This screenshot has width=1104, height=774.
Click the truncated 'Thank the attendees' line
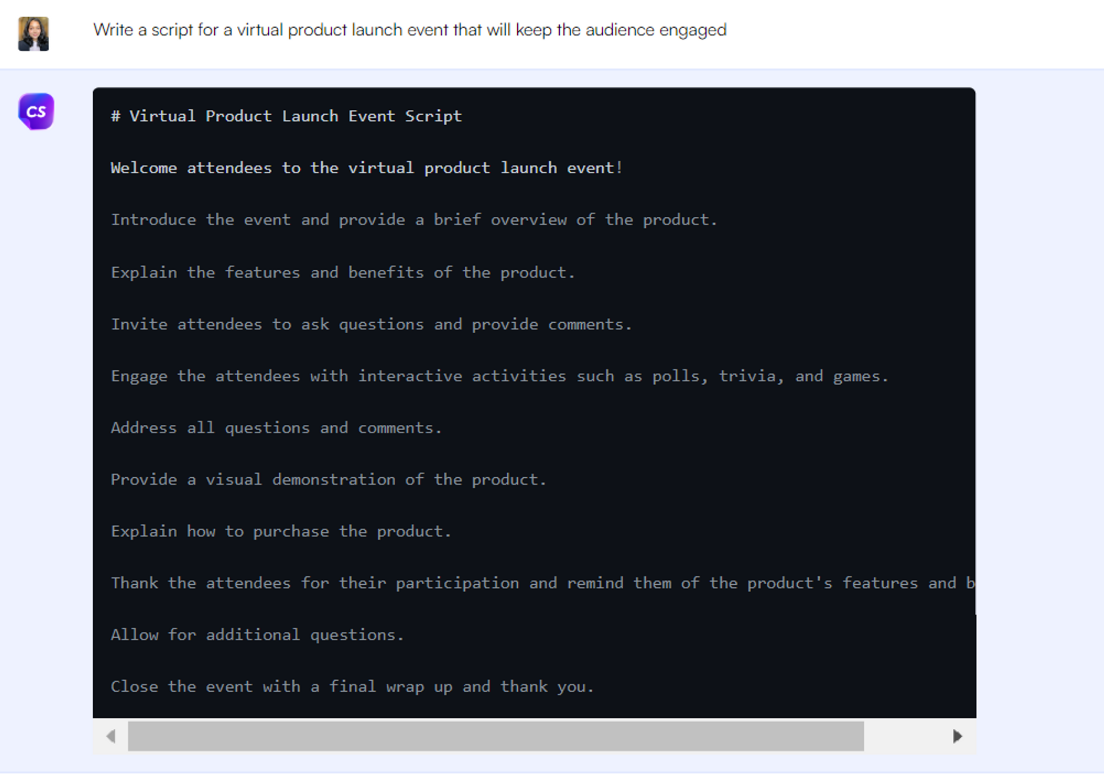point(542,583)
